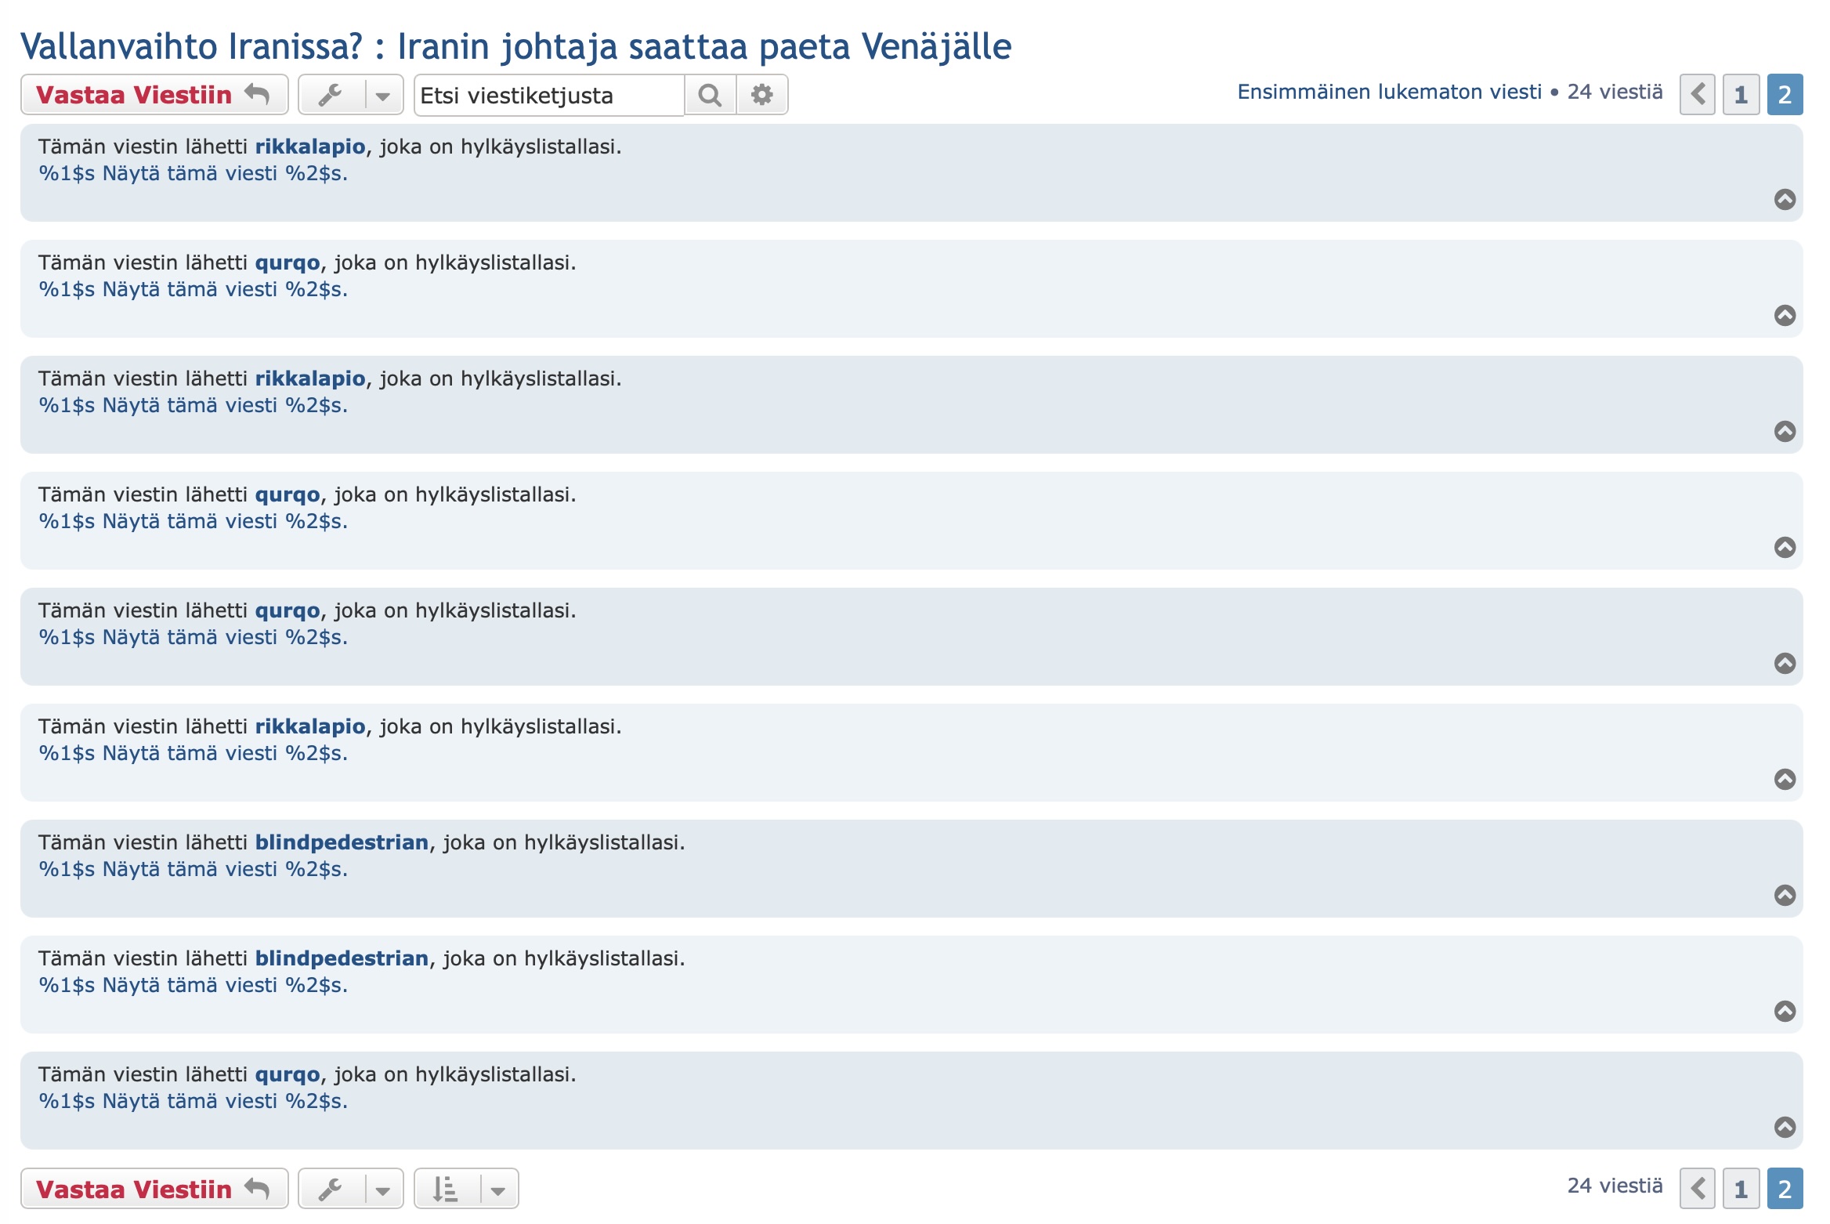Open rikkalapio profile in third post
The image size is (1830, 1224).
(310, 378)
